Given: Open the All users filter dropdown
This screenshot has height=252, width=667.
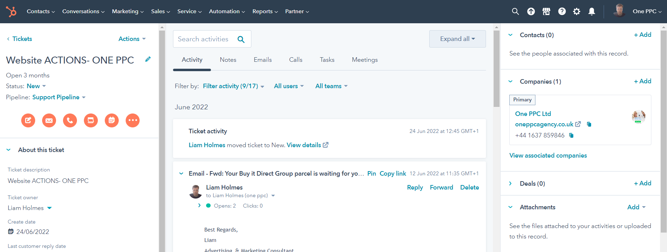Looking at the screenshot, I should (x=289, y=86).
